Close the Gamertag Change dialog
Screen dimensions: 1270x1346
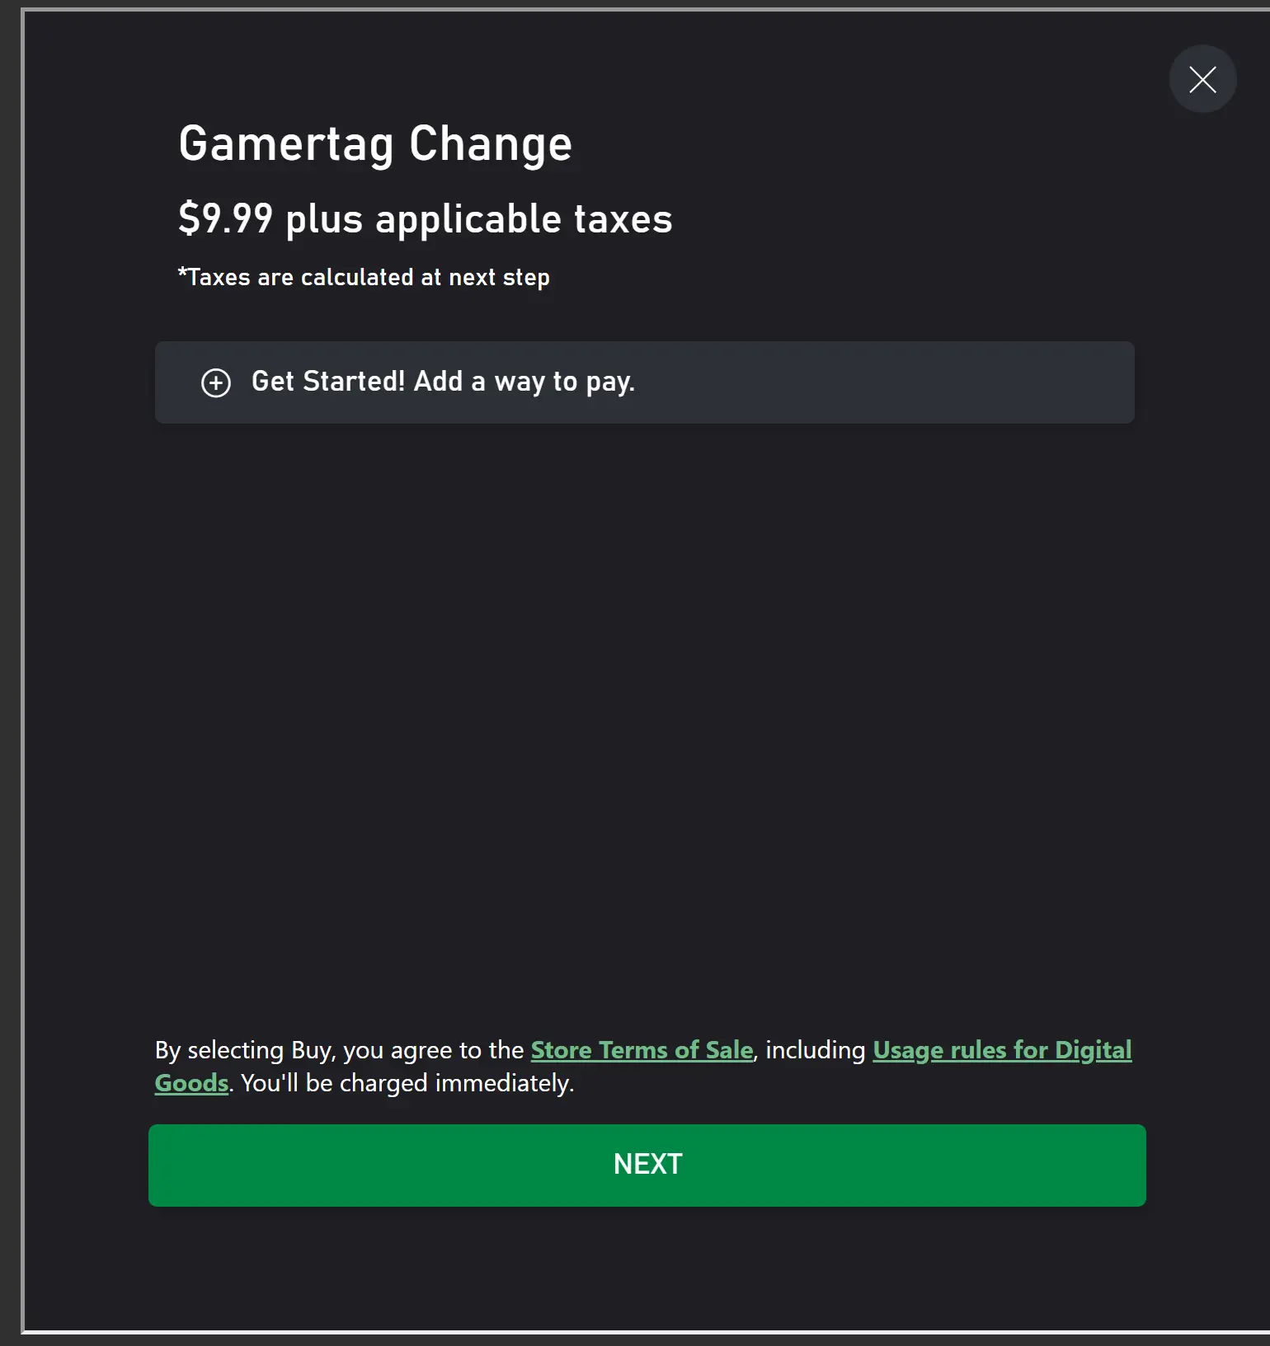(1202, 79)
